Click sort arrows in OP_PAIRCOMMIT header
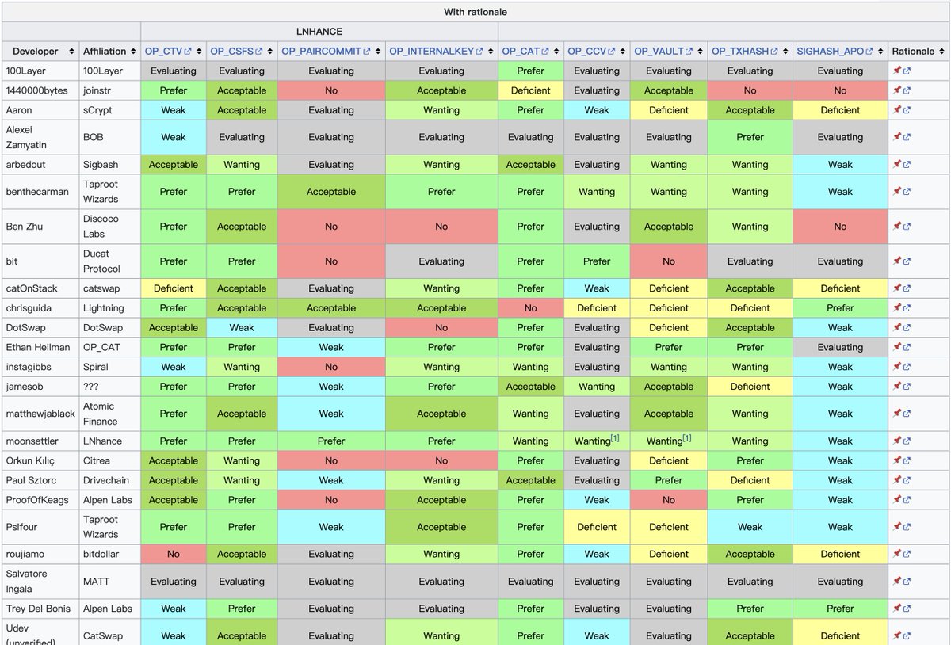Image resolution: width=951 pixels, height=645 pixels. [377, 52]
